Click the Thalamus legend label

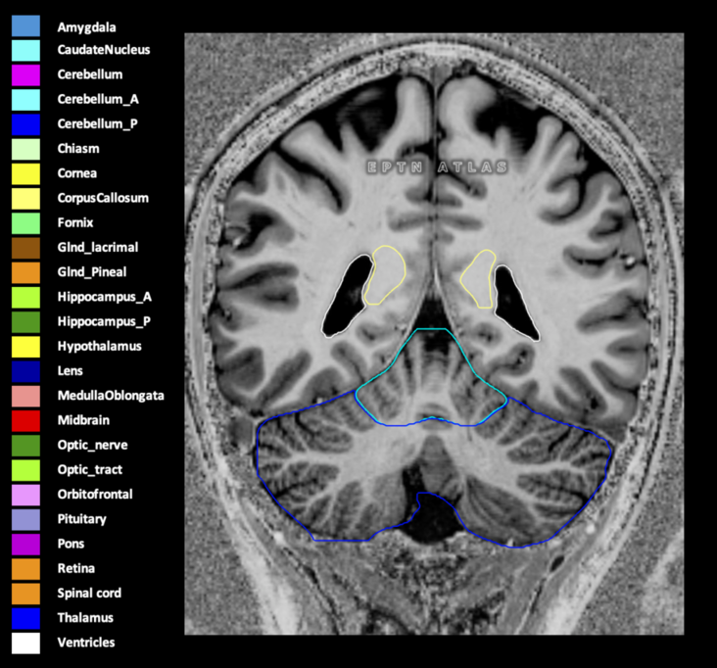click(x=85, y=618)
